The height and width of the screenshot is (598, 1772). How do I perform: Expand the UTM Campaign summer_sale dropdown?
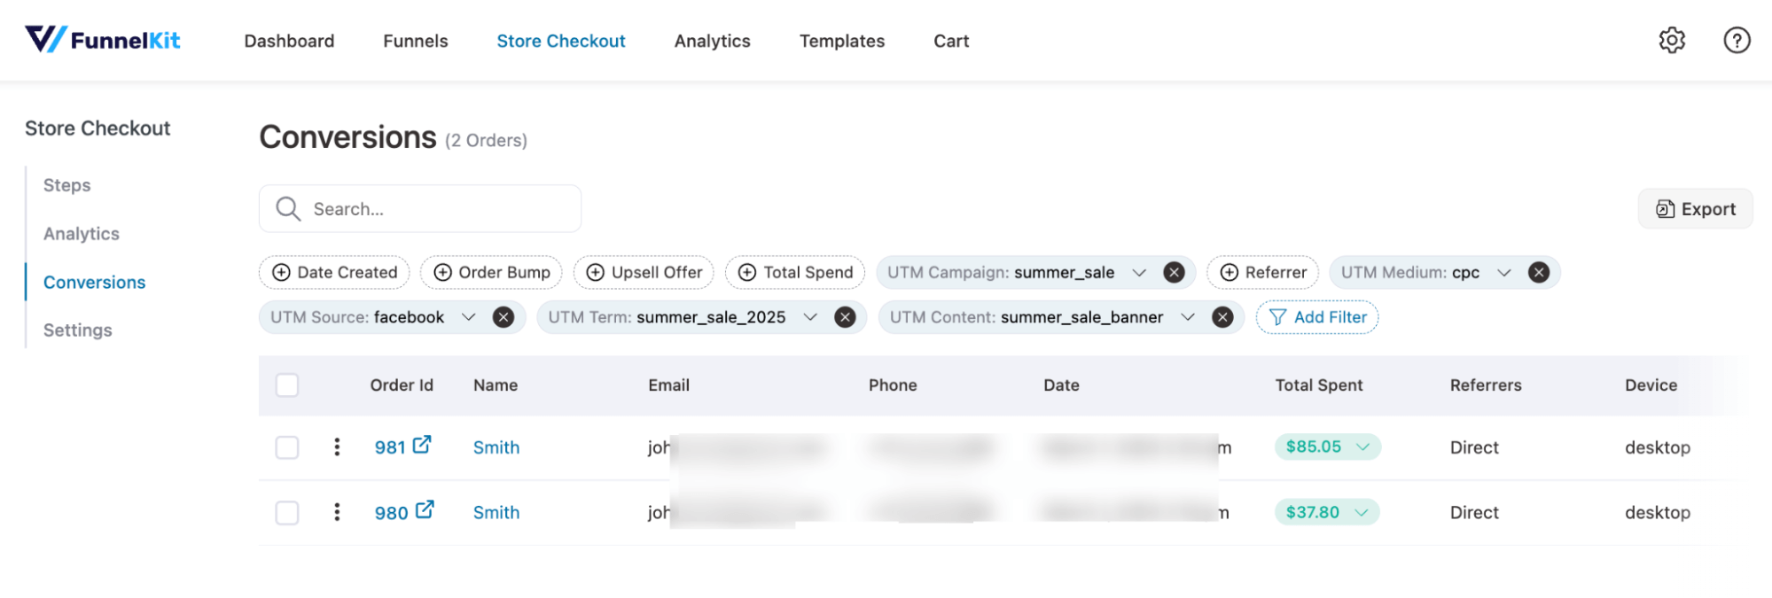coord(1139,273)
